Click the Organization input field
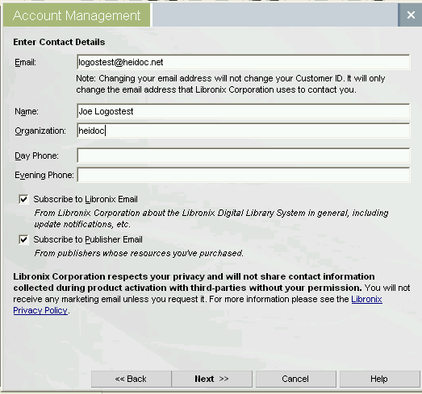 (x=244, y=131)
